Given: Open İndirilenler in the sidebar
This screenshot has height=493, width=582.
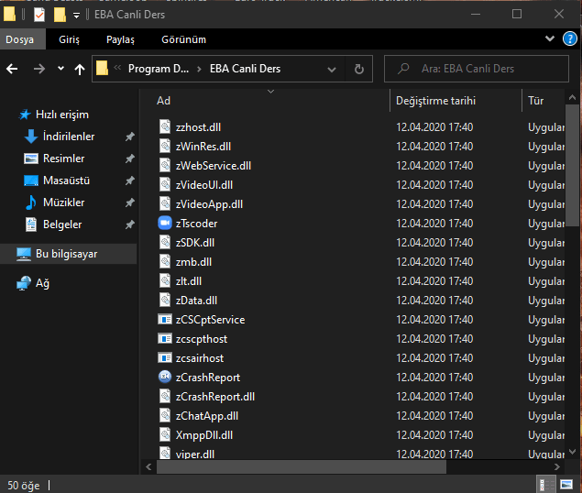Looking at the screenshot, I should 69,137.
